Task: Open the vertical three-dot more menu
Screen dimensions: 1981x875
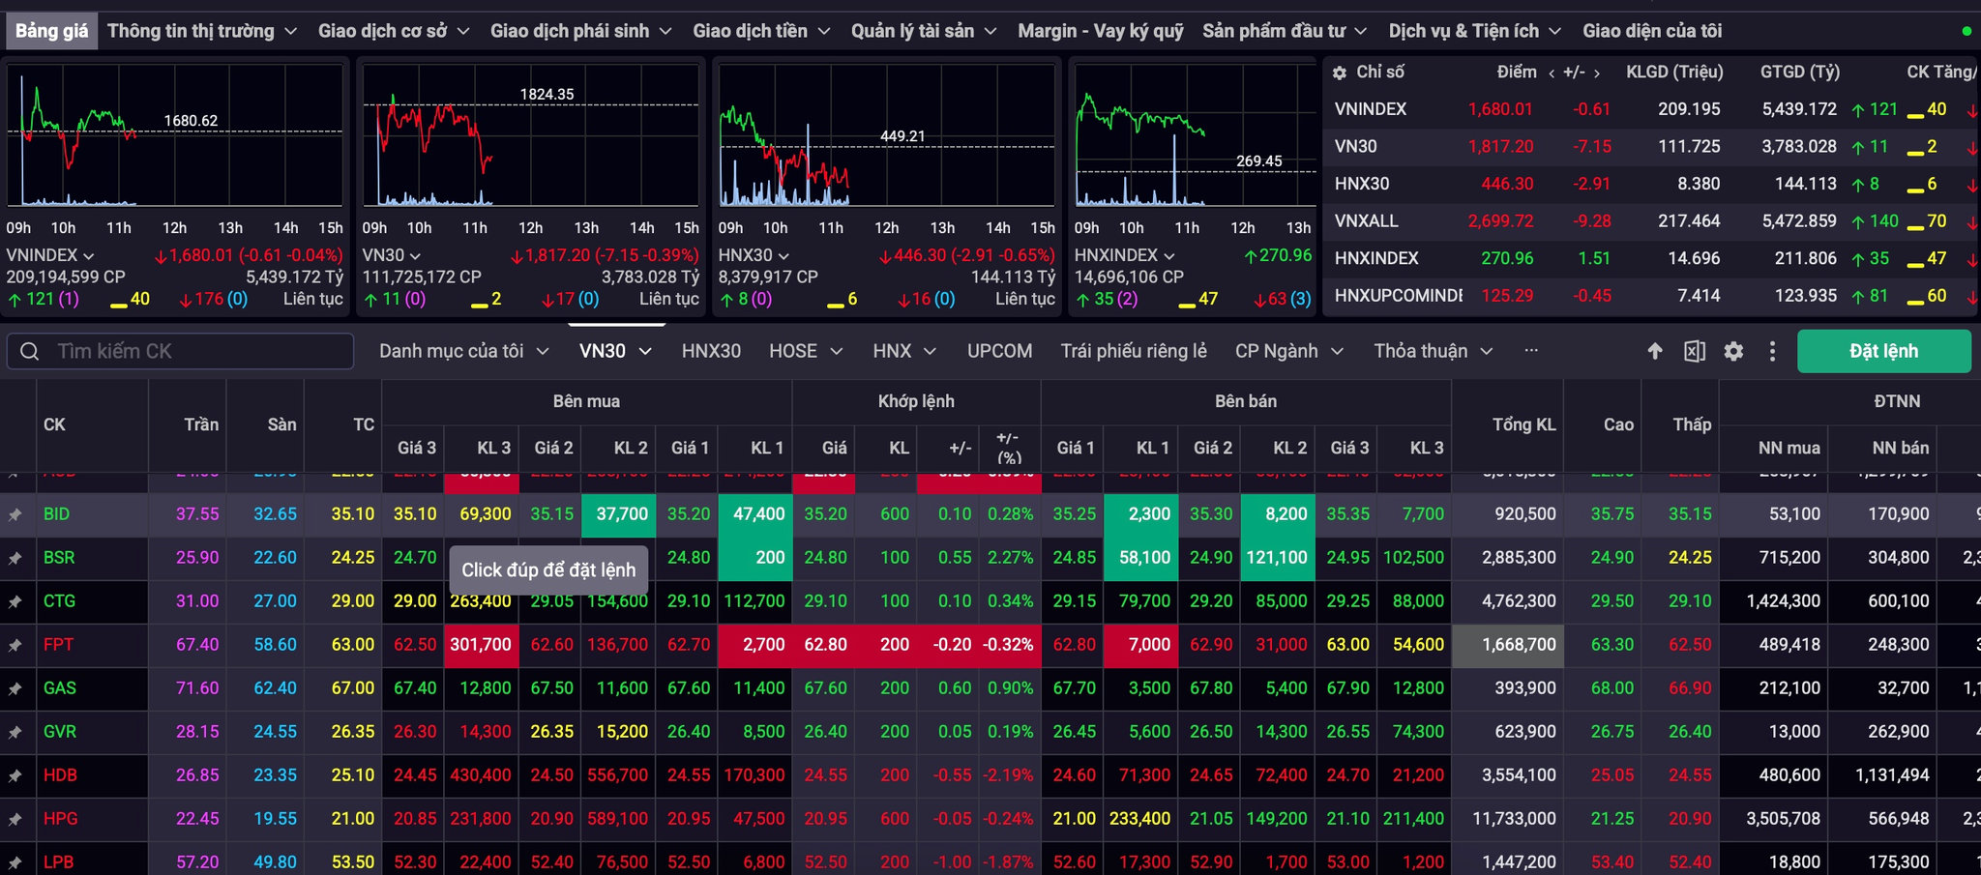Action: [x=1772, y=351]
